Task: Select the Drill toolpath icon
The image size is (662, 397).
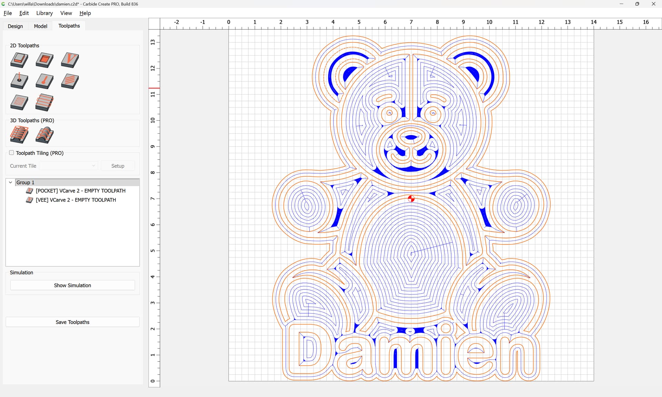Action: (x=19, y=81)
